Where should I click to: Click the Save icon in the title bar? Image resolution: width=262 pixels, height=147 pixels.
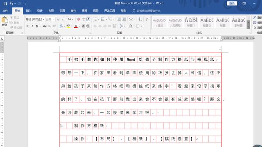tap(5, 4)
